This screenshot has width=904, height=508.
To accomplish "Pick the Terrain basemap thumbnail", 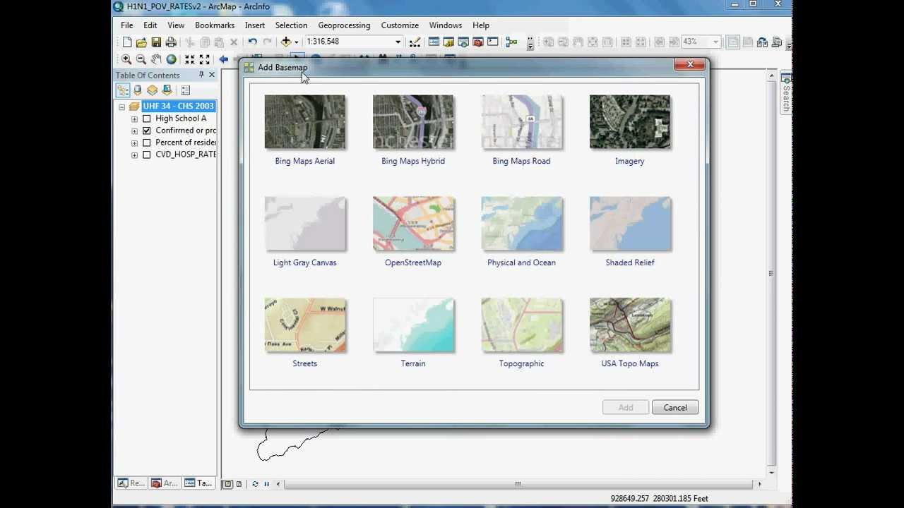I will click(413, 325).
